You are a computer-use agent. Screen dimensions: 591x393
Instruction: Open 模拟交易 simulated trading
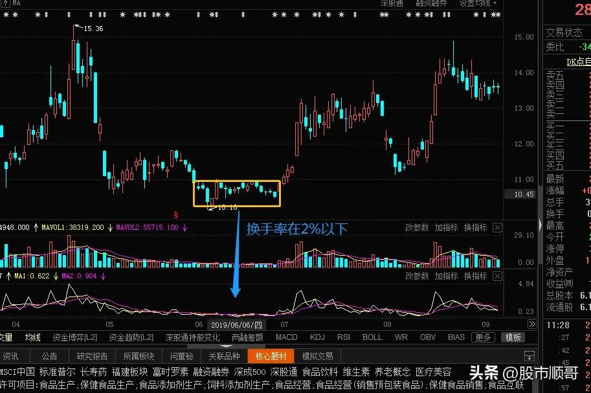pyautogui.click(x=317, y=355)
